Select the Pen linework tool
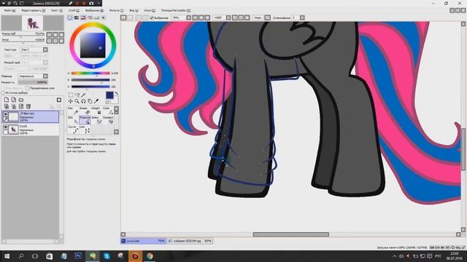467x262 pixels. click(73, 111)
